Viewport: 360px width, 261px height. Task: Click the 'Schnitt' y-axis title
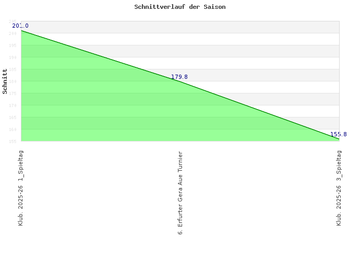coord(5,81)
